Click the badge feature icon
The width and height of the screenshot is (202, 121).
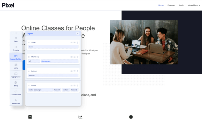[x=131, y=117]
